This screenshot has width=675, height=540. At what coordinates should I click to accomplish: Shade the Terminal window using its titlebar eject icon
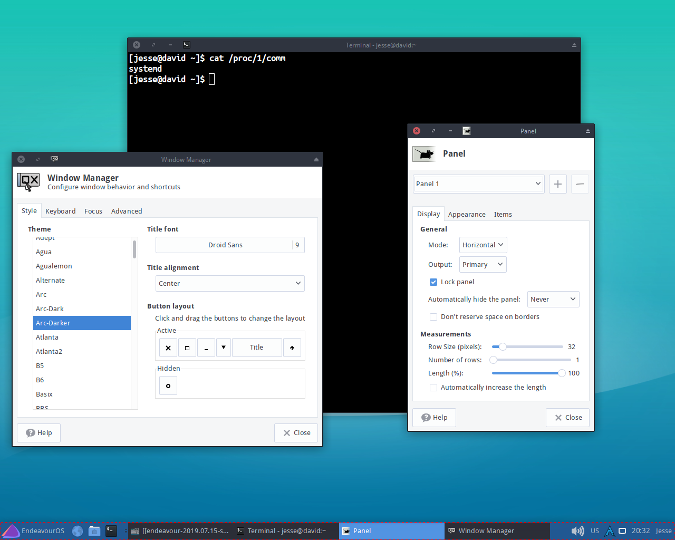(574, 45)
